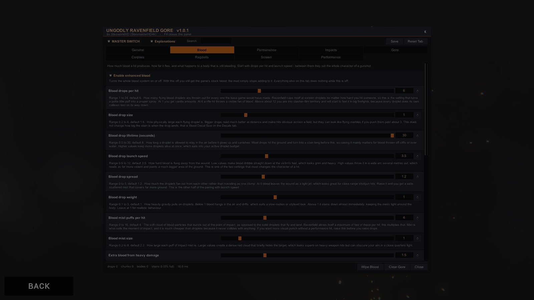This screenshot has width=534, height=300.
Task: Click the 'drops 0' status text
Action: tap(112, 267)
